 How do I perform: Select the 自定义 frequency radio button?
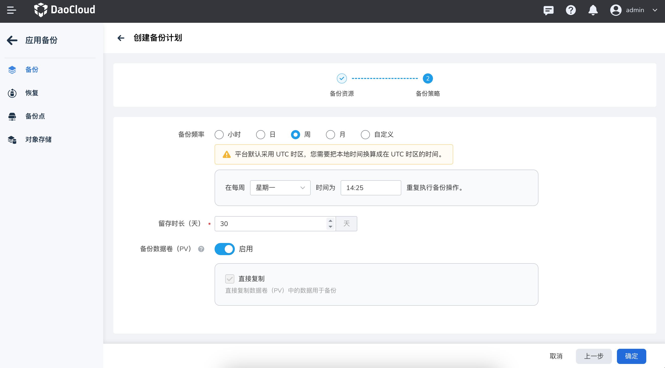pyautogui.click(x=365, y=135)
